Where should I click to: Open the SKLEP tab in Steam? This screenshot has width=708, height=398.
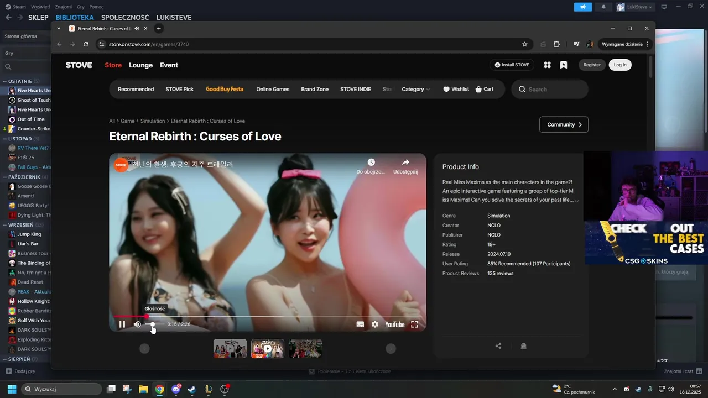tap(38, 17)
